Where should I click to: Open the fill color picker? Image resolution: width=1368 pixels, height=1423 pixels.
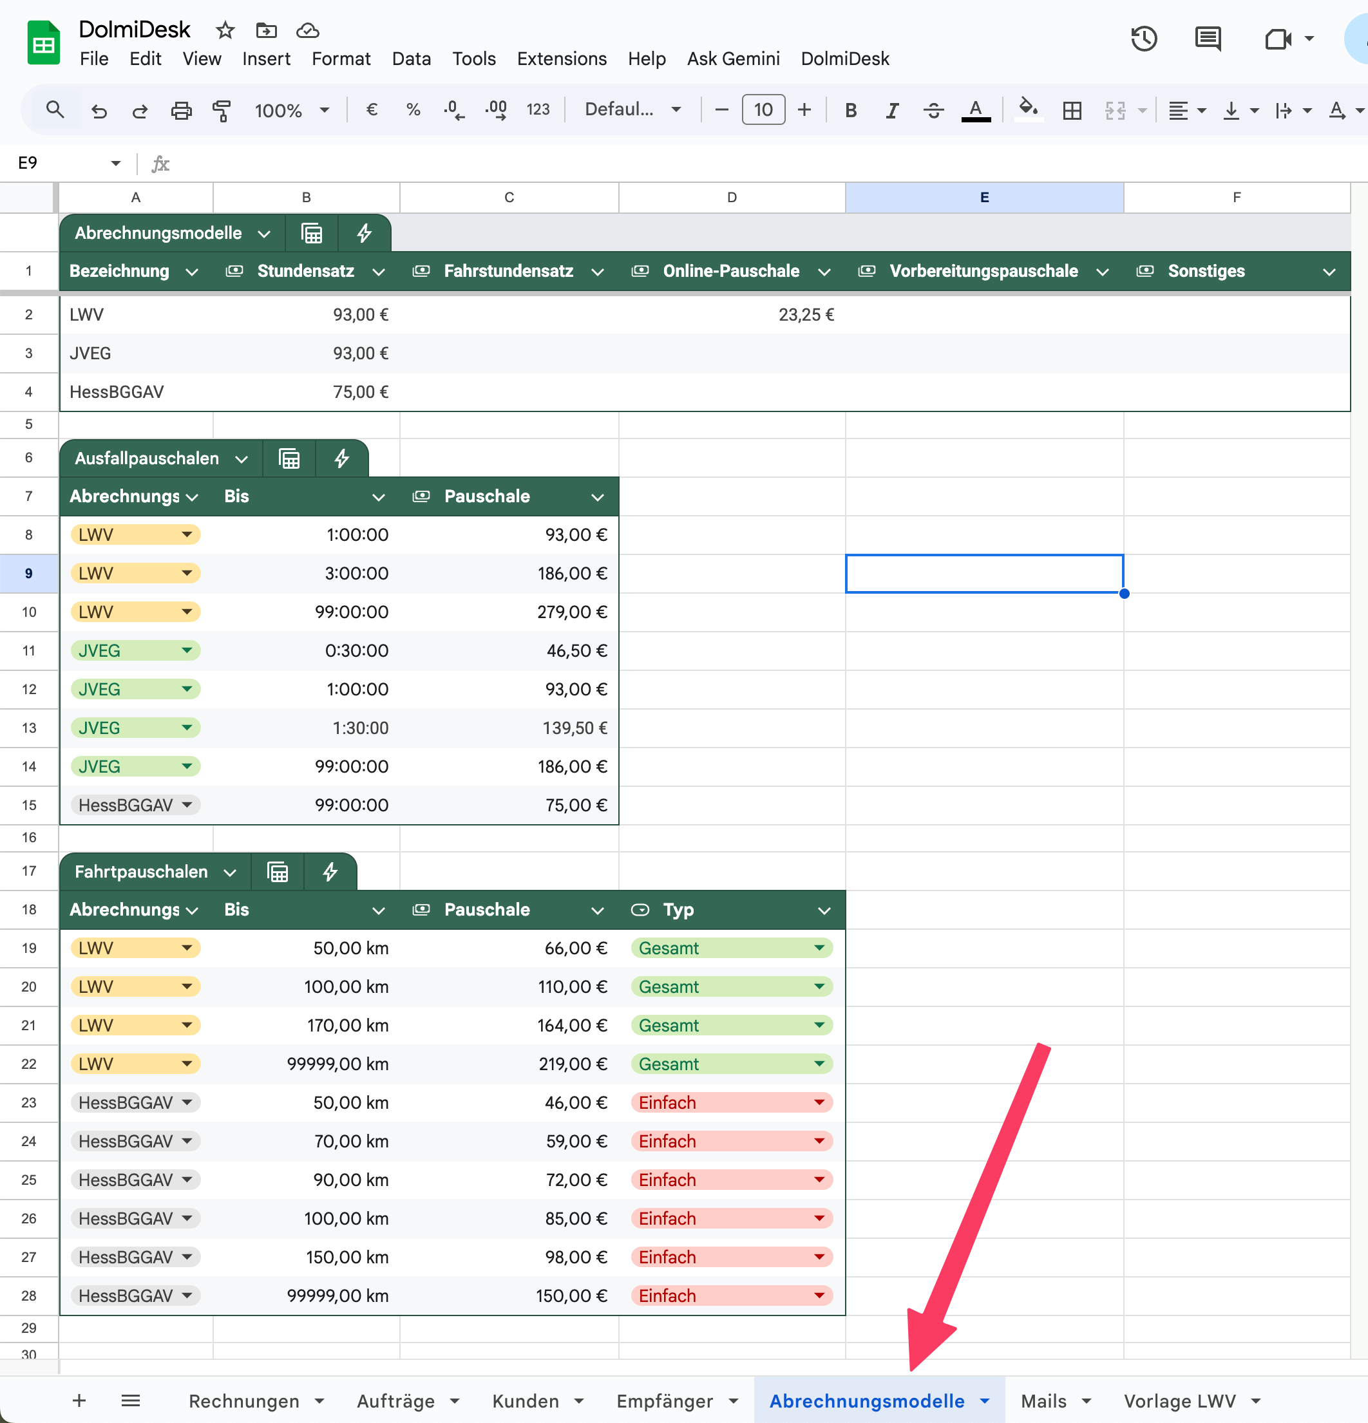1027,110
